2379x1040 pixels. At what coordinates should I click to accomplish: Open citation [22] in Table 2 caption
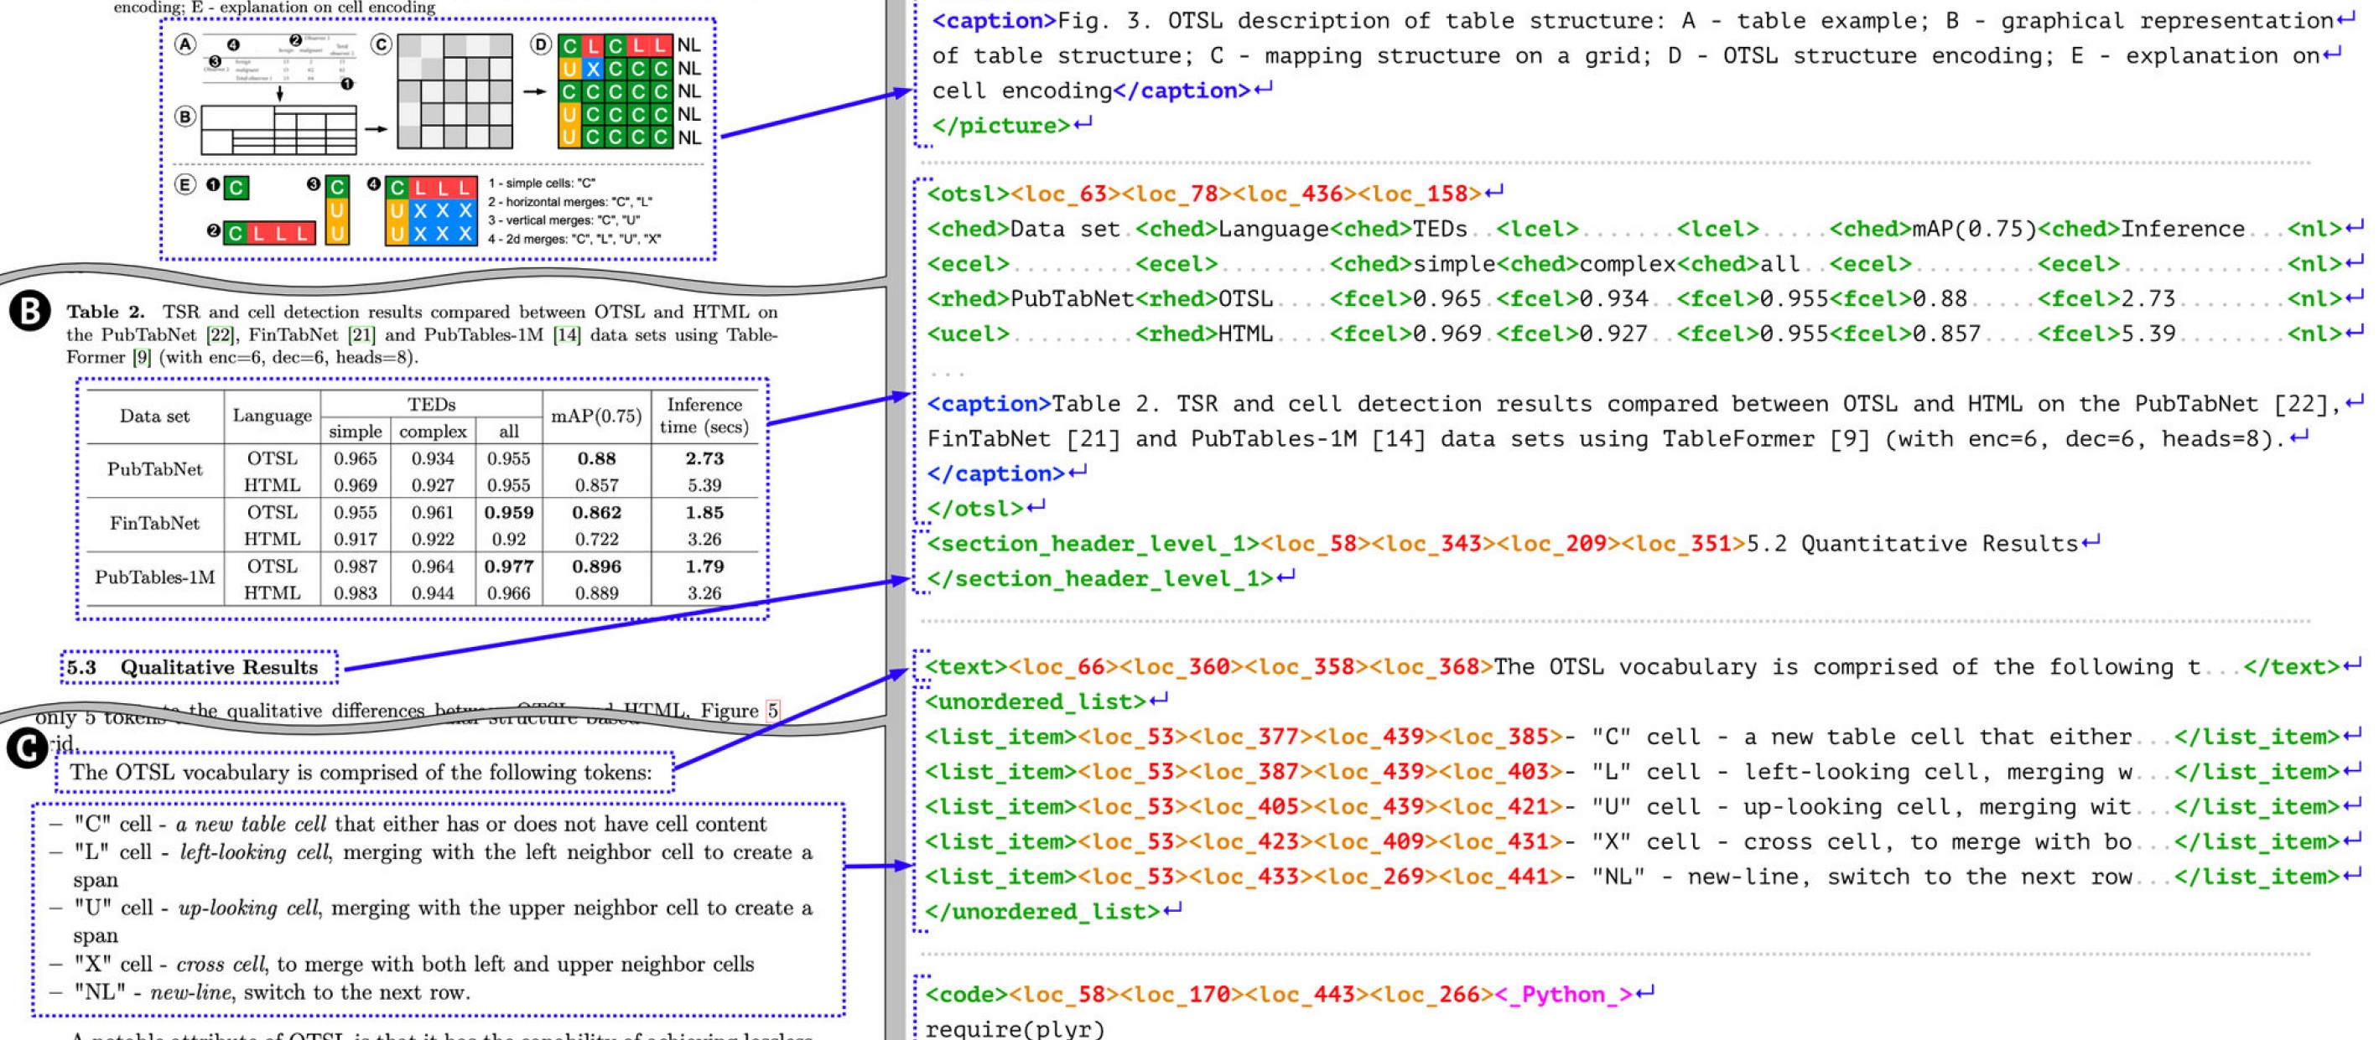(x=220, y=335)
